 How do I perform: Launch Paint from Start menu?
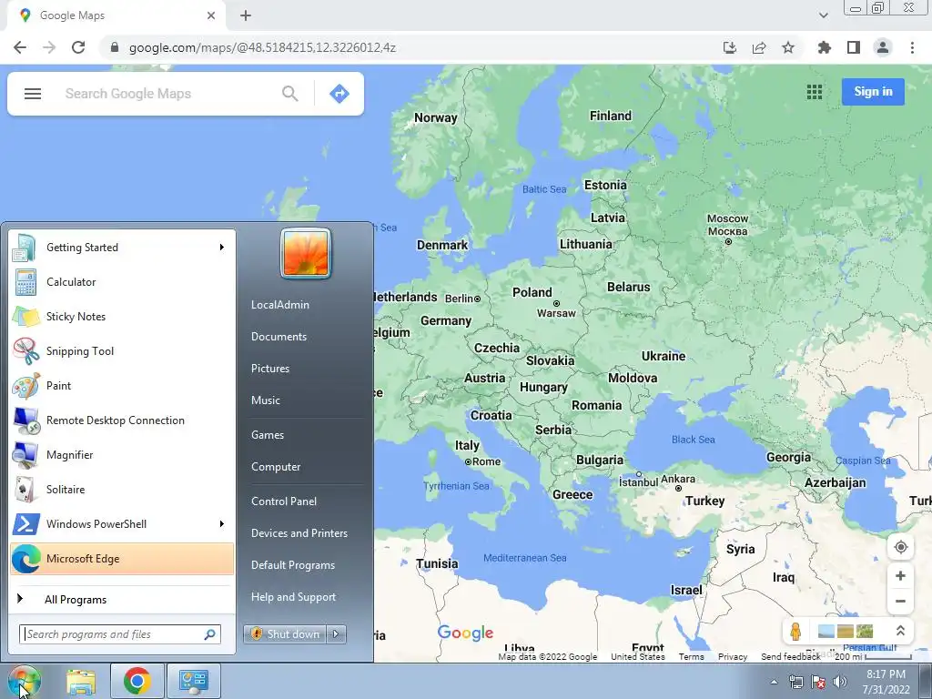pyautogui.click(x=122, y=386)
